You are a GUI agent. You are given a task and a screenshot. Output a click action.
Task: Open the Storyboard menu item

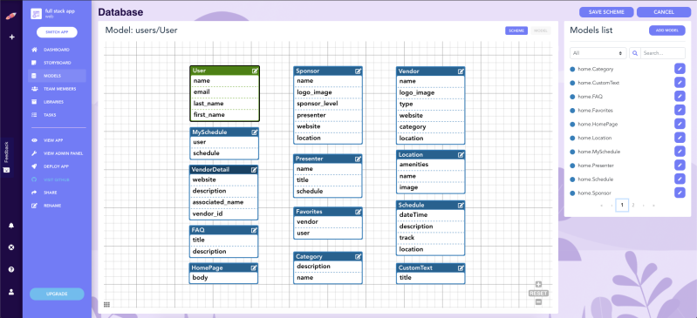pyautogui.click(x=57, y=63)
